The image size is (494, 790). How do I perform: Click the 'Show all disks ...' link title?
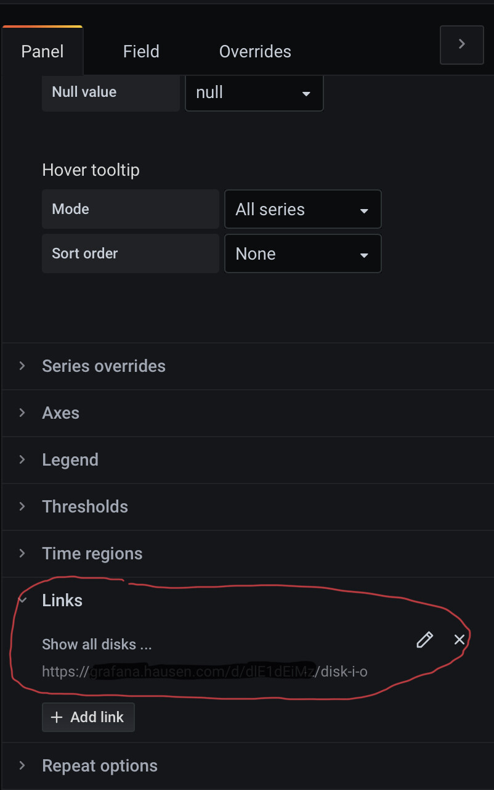click(97, 644)
